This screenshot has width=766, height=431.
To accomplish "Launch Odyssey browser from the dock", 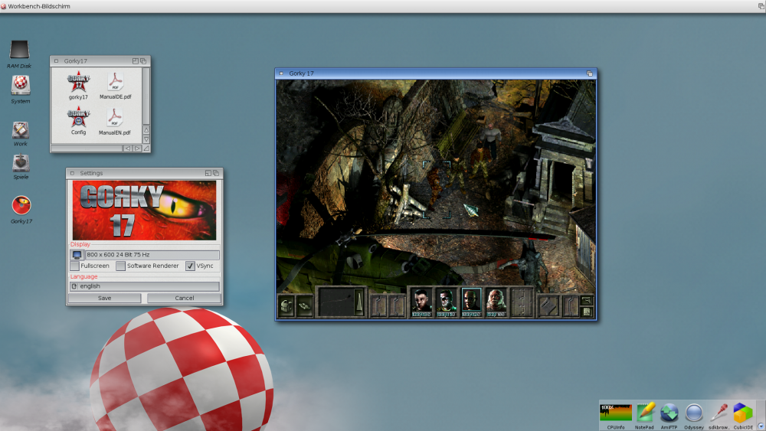I will (x=694, y=413).
